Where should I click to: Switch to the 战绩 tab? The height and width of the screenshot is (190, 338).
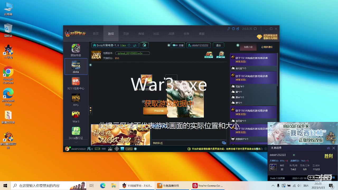(171, 34)
